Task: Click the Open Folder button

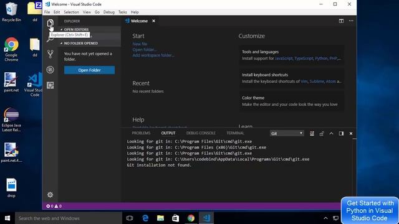Action: [x=89, y=70]
